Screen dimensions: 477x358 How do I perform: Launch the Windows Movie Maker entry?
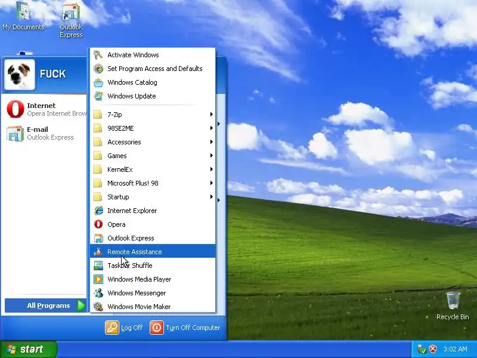(x=153, y=307)
